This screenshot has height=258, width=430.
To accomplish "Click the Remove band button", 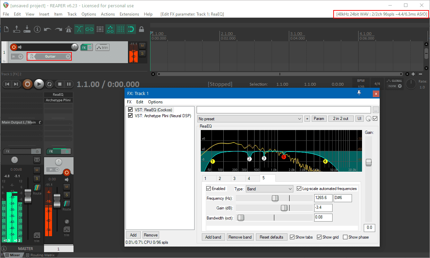I will [240, 237].
